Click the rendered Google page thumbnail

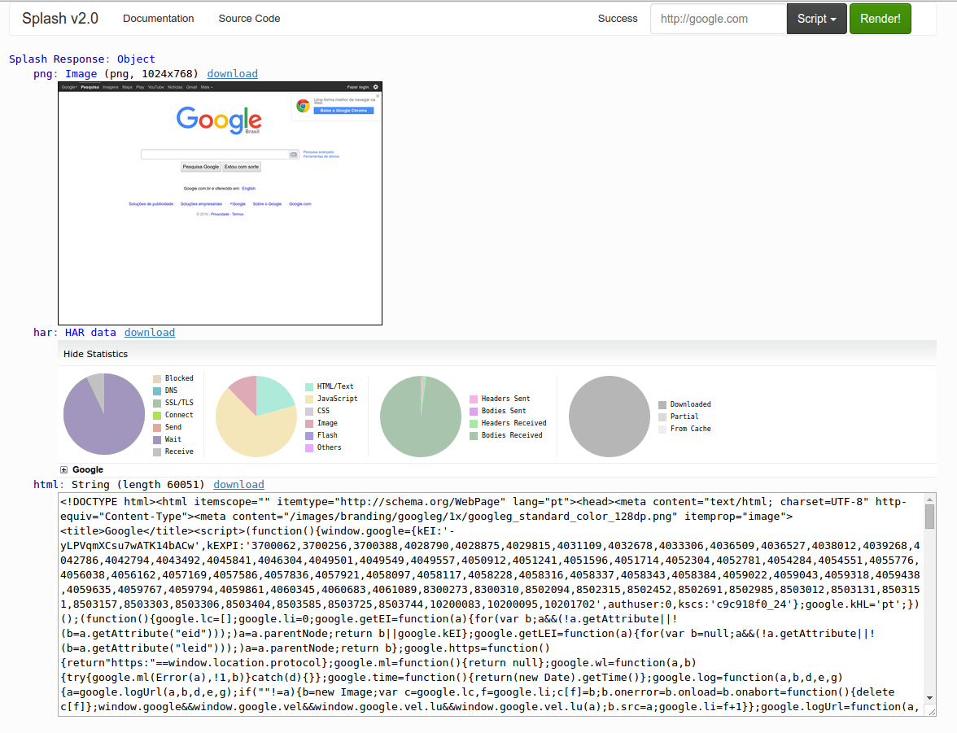tap(221, 203)
